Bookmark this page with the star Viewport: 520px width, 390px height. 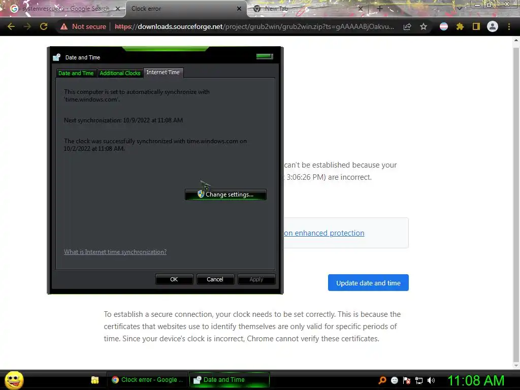423,26
